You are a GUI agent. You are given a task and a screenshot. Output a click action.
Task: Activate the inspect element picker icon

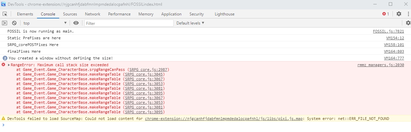[x=5, y=14]
